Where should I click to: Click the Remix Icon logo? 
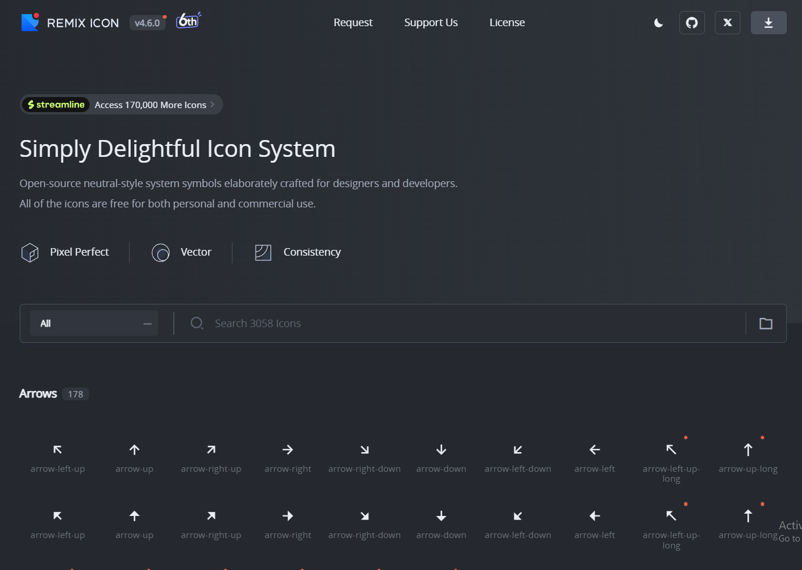70,23
